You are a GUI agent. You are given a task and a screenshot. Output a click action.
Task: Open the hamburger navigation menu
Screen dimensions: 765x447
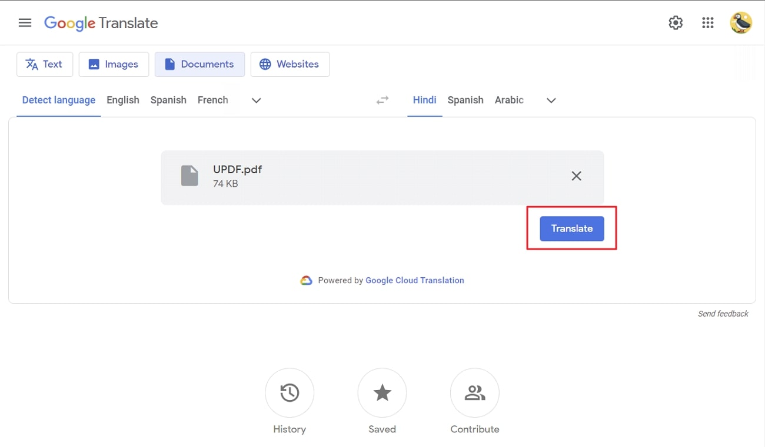tap(25, 22)
